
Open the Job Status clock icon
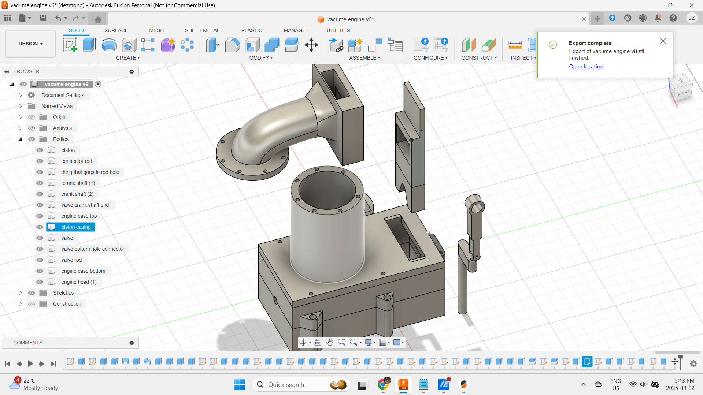pos(643,18)
